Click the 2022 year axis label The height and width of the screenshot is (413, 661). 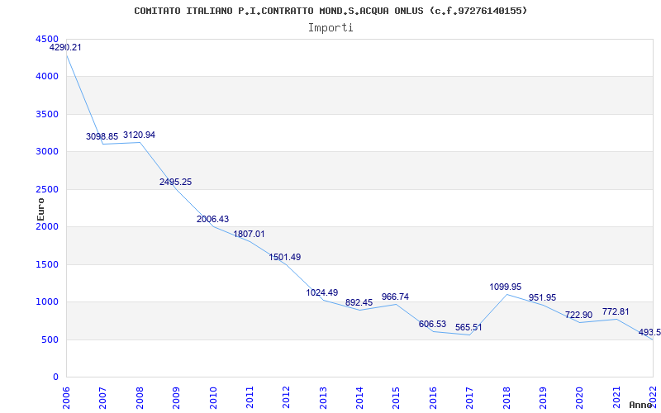coord(653,396)
